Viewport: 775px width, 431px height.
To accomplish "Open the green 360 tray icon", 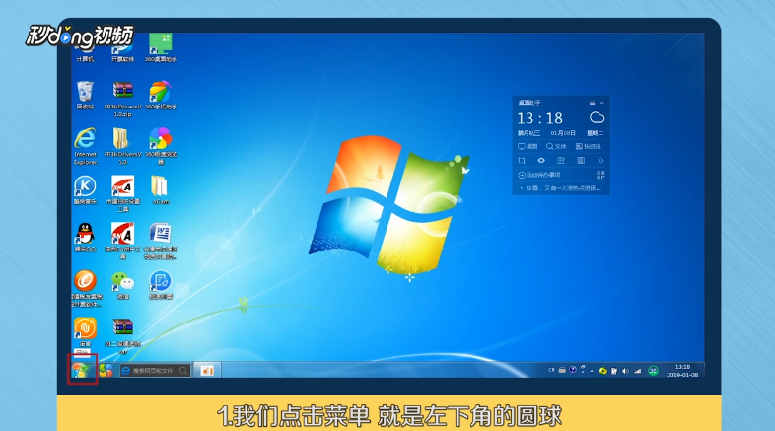I will point(653,371).
